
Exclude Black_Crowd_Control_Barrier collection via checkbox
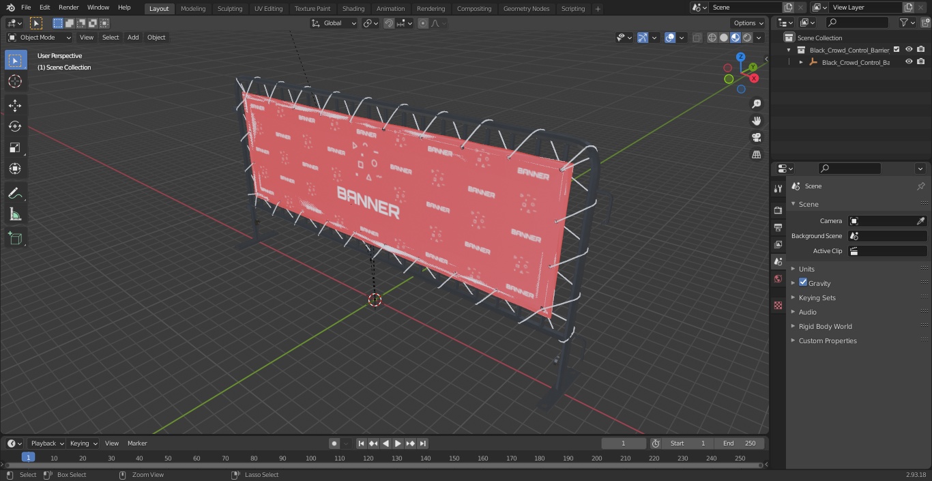coord(897,50)
